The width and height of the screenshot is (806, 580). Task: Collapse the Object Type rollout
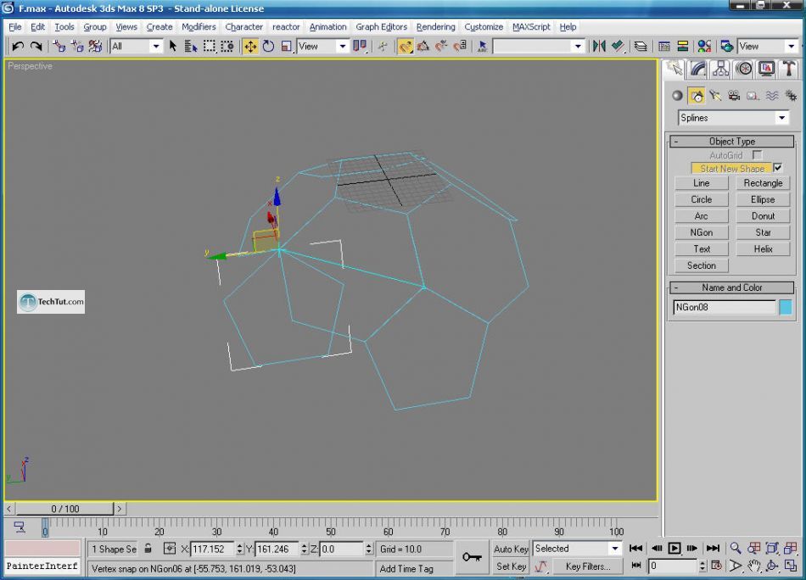pyautogui.click(x=731, y=142)
